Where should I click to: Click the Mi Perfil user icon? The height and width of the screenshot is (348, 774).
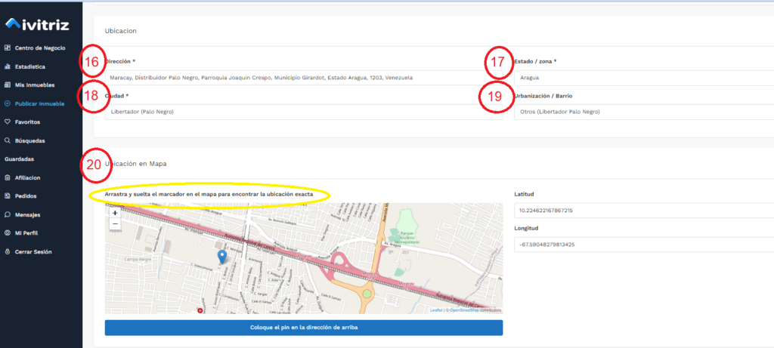click(8, 233)
